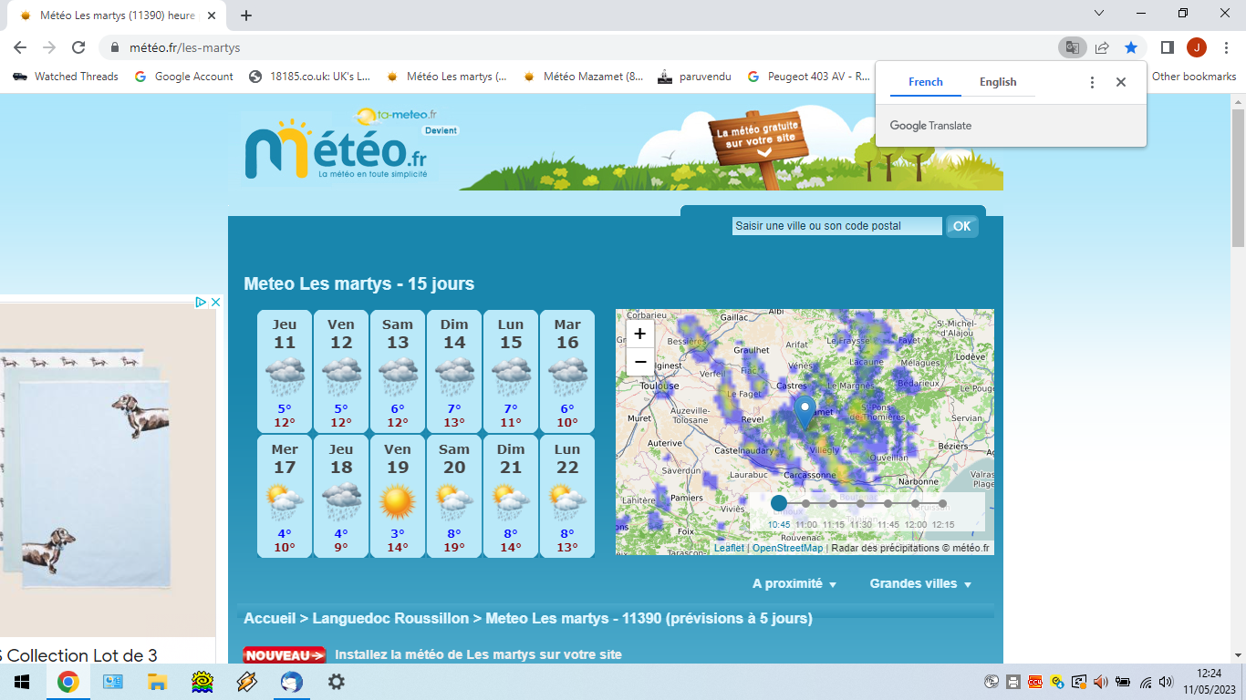This screenshot has width=1246, height=700.
Task: Click 'Installez la météo de Les martys' link
Action: pyautogui.click(x=478, y=654)
